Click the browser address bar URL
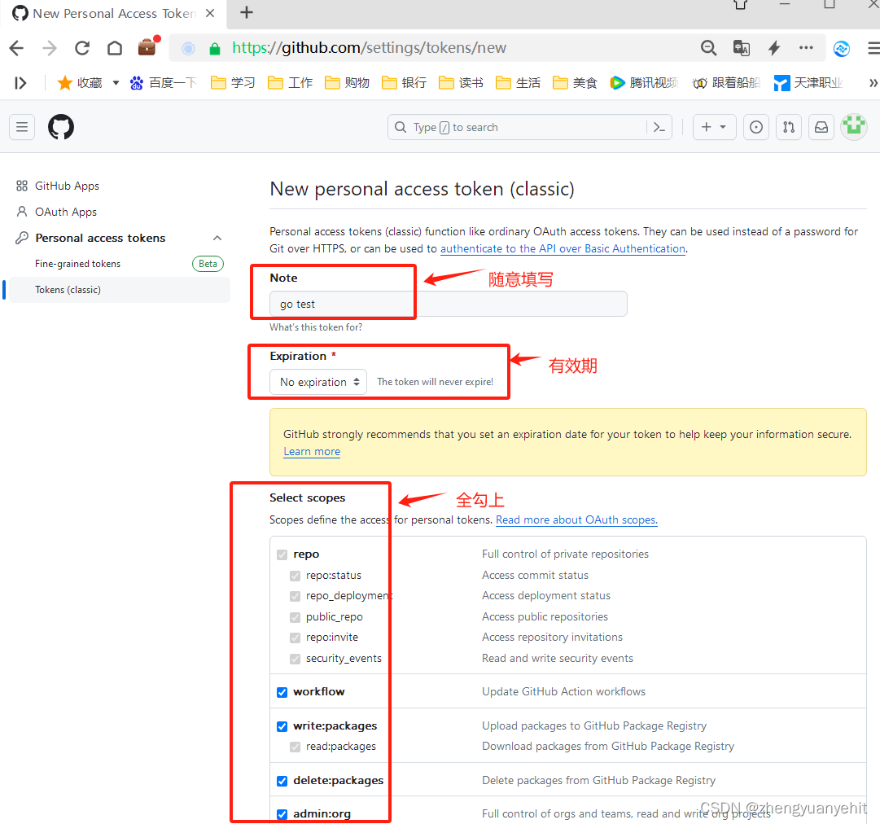Image resolution: width=880 pixels, height=824 pixels. click(369, 48)
